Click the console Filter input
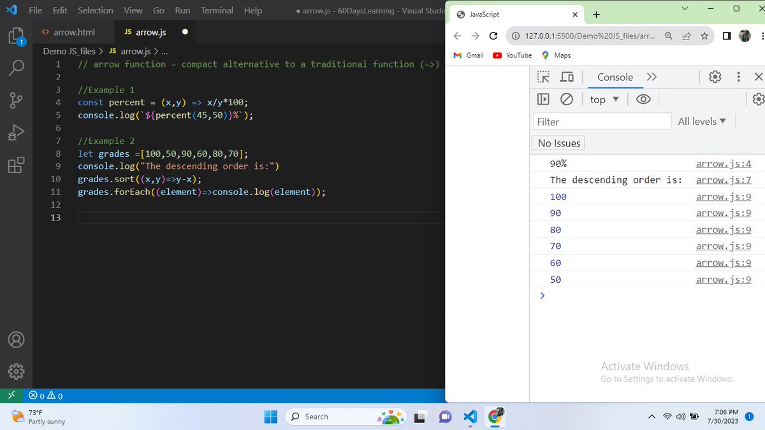765x430 pixels. (602, 121)
